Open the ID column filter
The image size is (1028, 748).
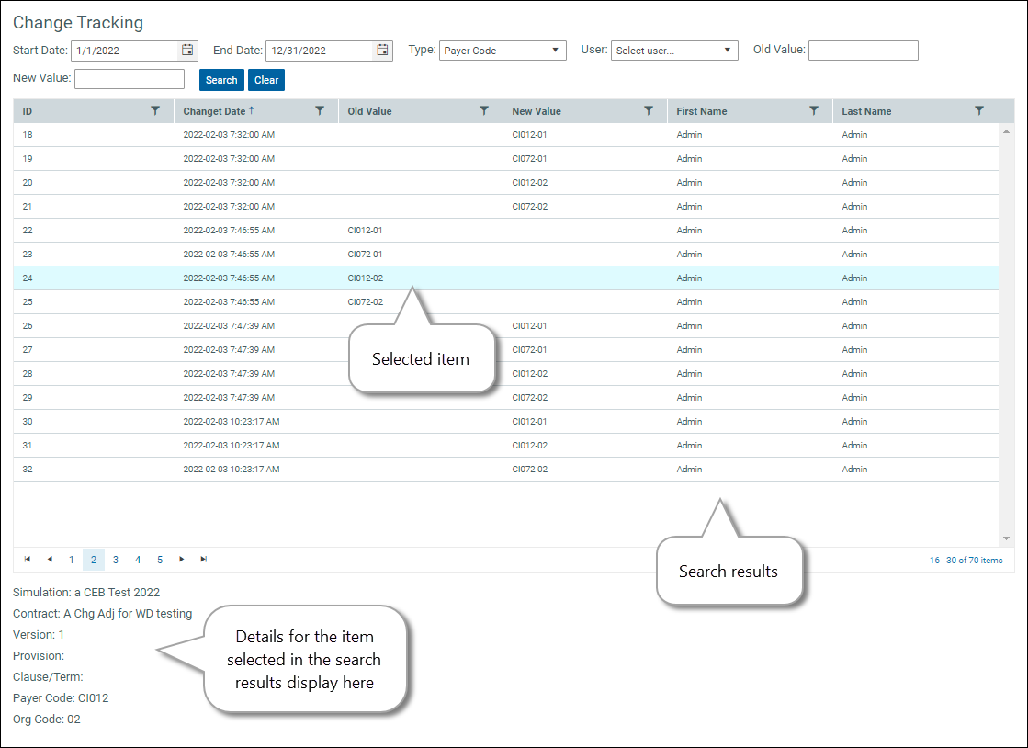pyautogui.click(x=154, y=110)
